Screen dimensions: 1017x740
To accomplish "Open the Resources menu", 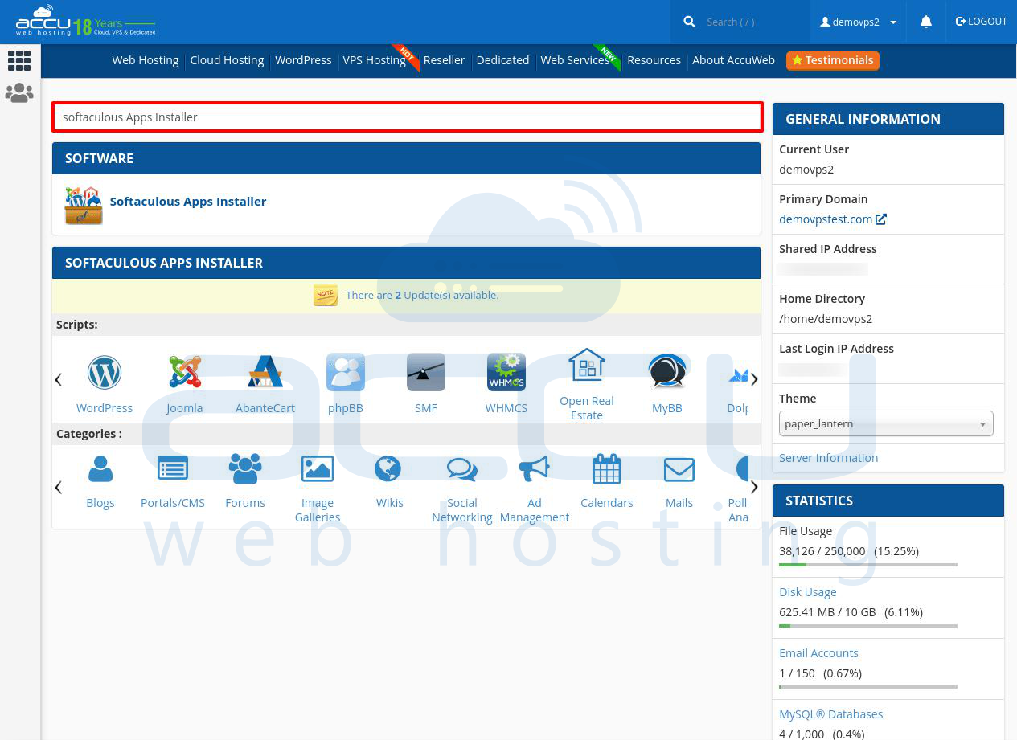I will point(654,60).
